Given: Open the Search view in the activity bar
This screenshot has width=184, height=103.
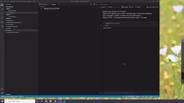Looking at the screenshot, I should point(2,9).
